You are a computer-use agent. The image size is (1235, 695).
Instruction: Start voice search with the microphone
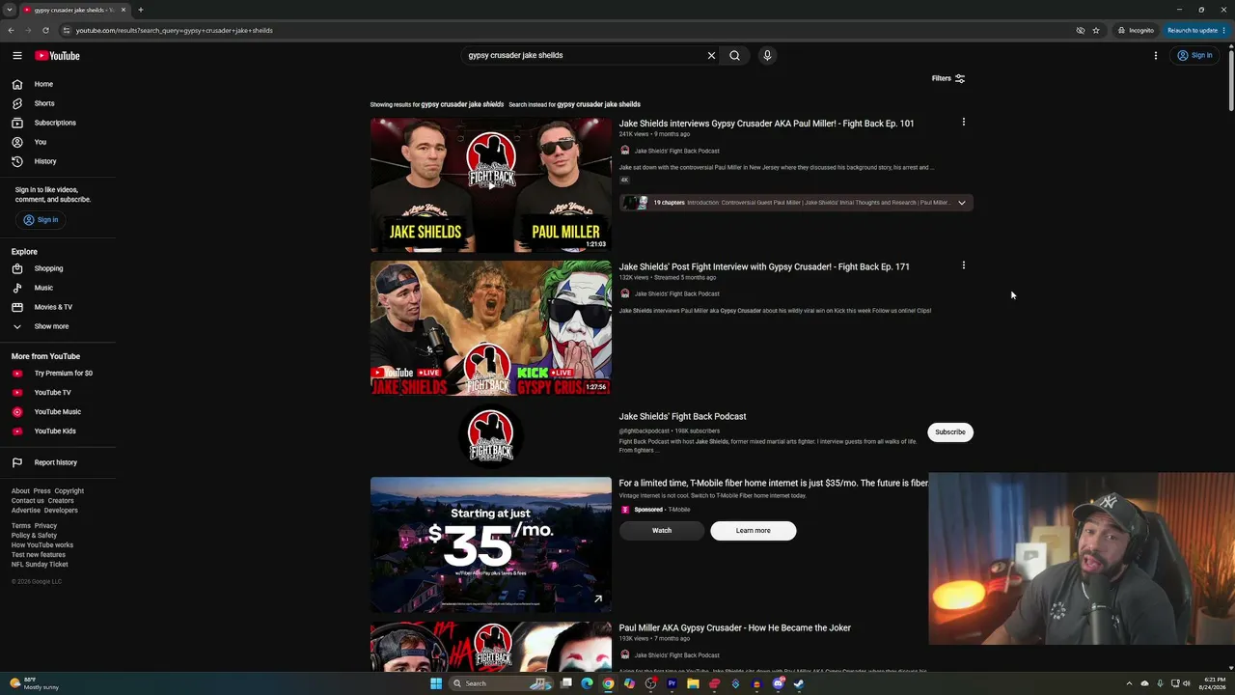767,56
